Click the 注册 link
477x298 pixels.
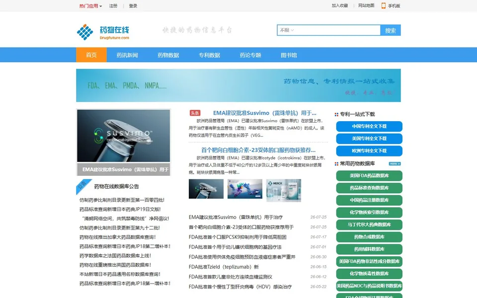[113, 6]
